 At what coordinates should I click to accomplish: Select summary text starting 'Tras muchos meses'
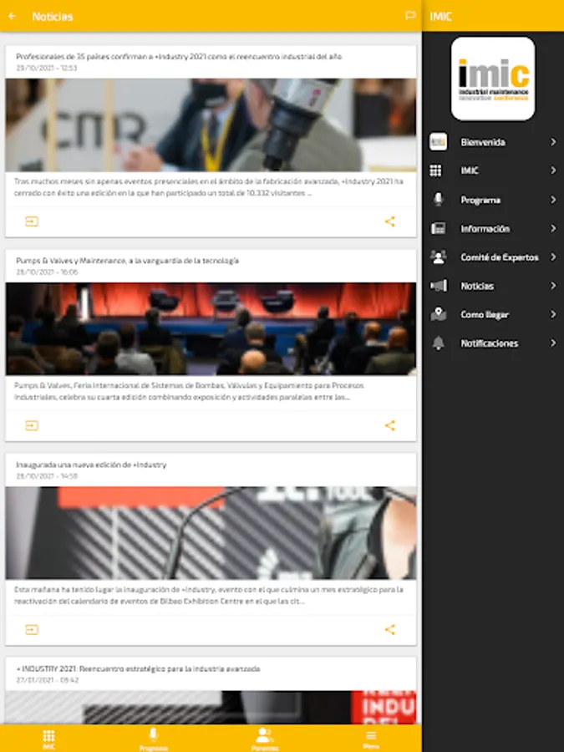209,187
